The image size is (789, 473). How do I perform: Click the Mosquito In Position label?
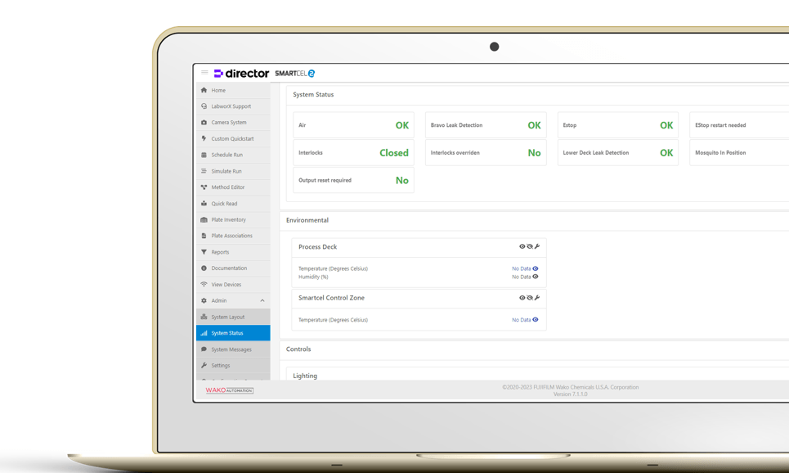(720, 153)
